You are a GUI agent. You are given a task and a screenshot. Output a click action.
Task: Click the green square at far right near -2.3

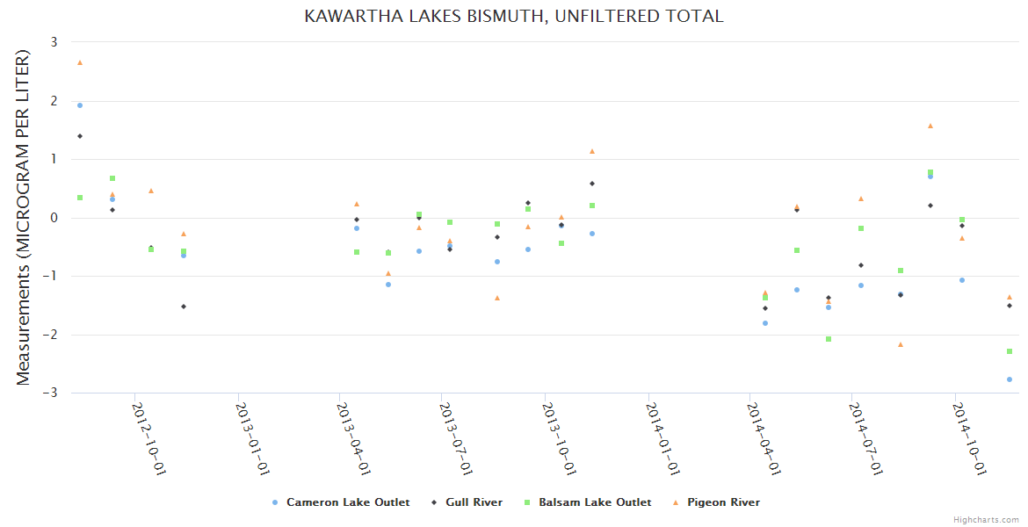pos(1010,351)
